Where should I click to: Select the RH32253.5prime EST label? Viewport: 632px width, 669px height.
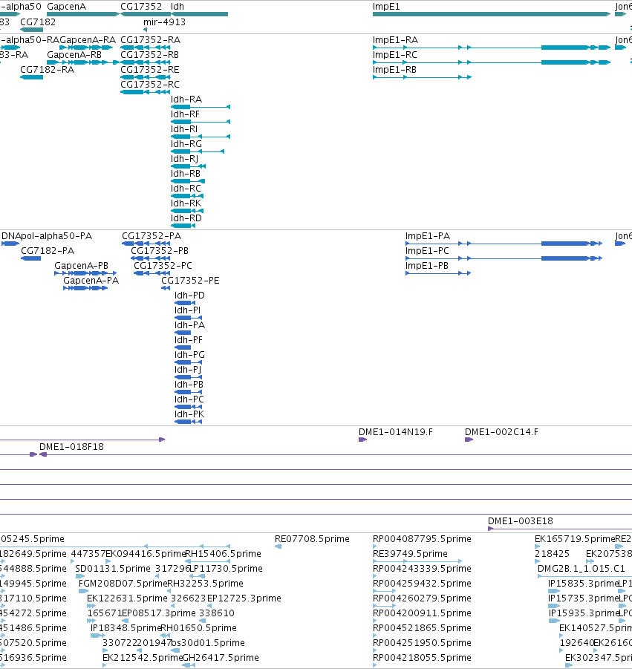point(205,584)
